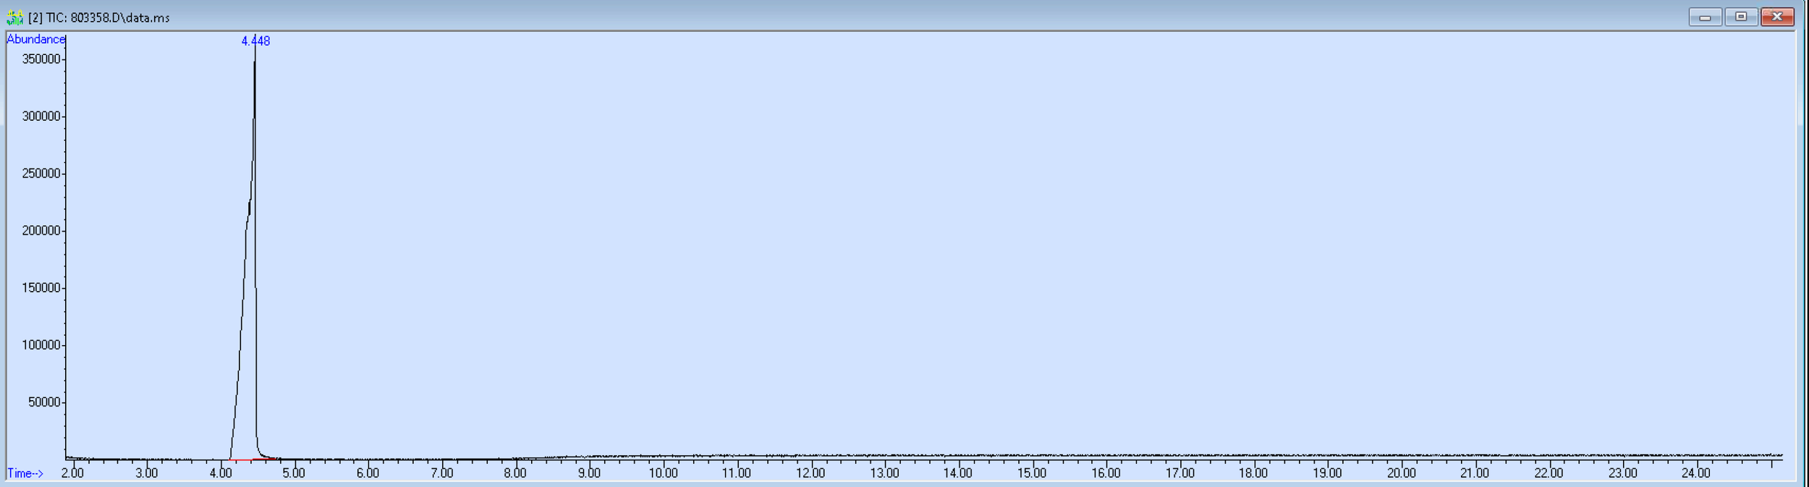Click the 14.00 time axis label

pyautogui.click(x=958, y=473)
